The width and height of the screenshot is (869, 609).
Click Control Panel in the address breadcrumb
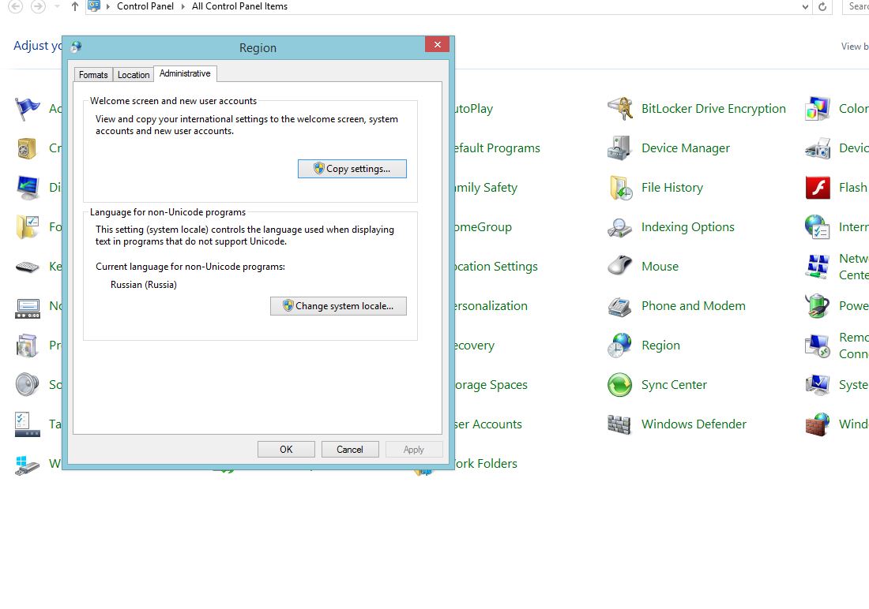[x=145, y=6]
